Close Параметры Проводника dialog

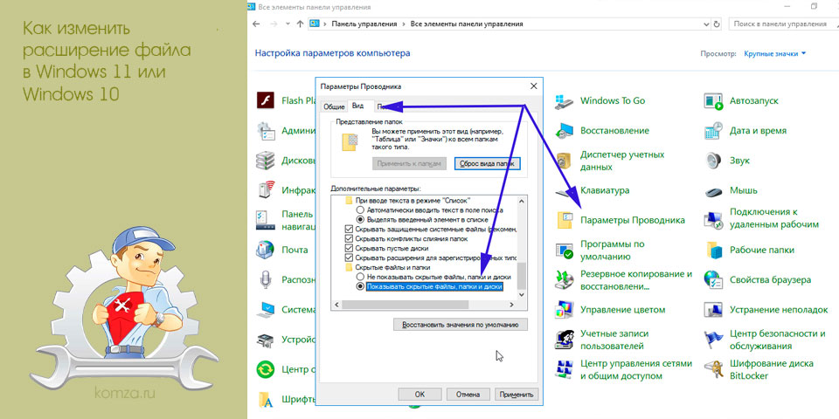coord(533,86)
